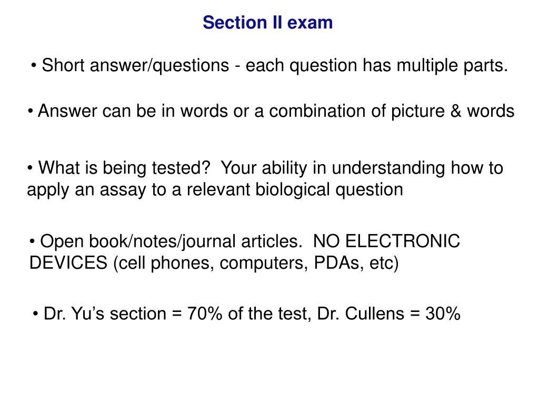Click the words 'multiple parts.'
This screenshot has width=539, height=404.
pyautogui.click(x=452, y=65)
